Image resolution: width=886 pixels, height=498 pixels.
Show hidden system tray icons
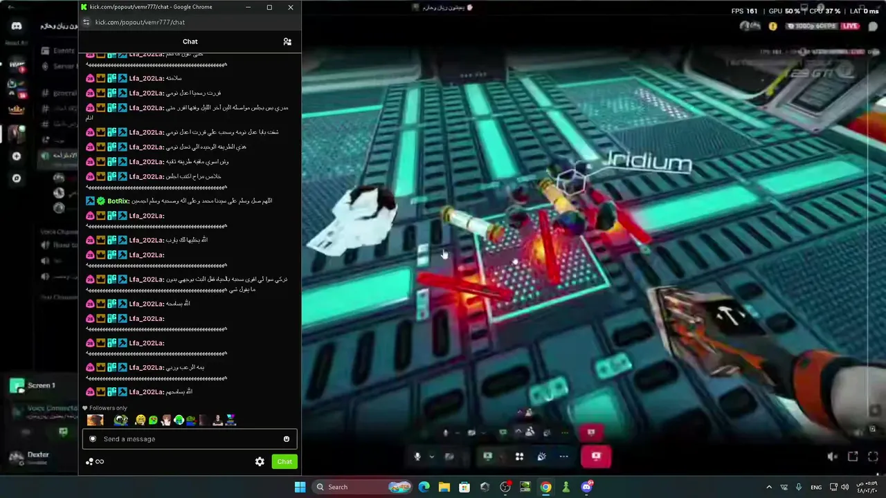[x=769, y=487]
